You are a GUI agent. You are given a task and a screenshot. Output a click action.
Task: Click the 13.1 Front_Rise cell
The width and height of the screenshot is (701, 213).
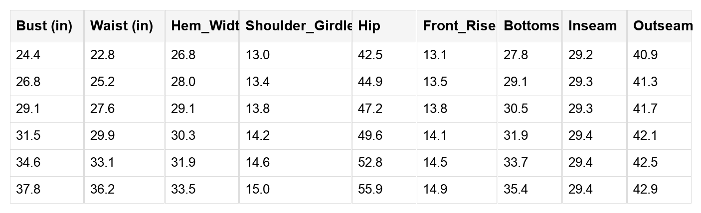(435, 55)
